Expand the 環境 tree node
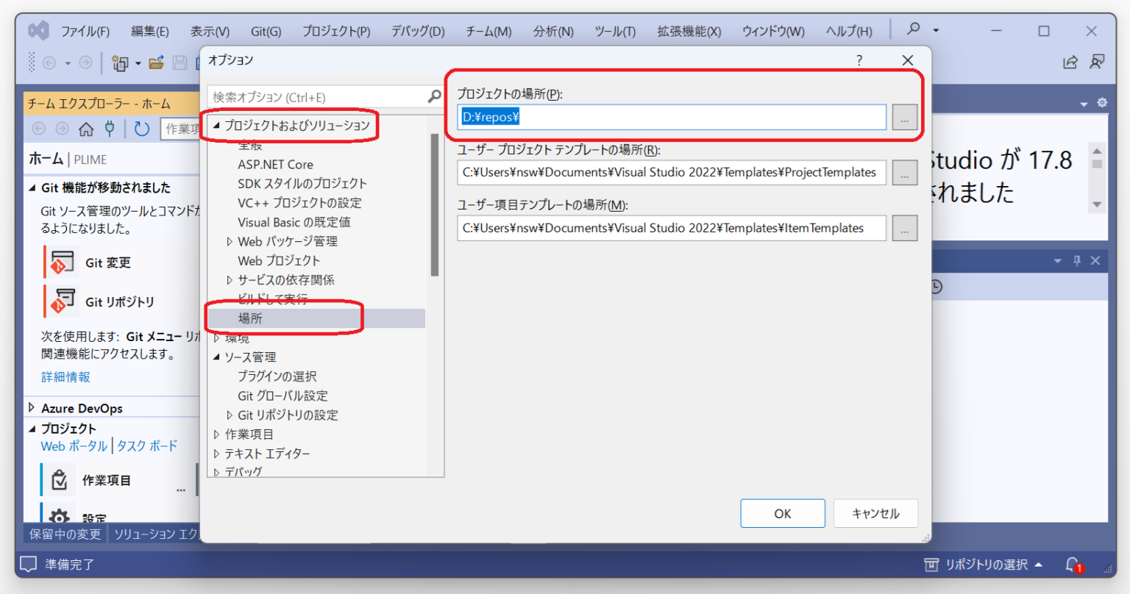1130x594 pixels. click(x=216, y=337)
